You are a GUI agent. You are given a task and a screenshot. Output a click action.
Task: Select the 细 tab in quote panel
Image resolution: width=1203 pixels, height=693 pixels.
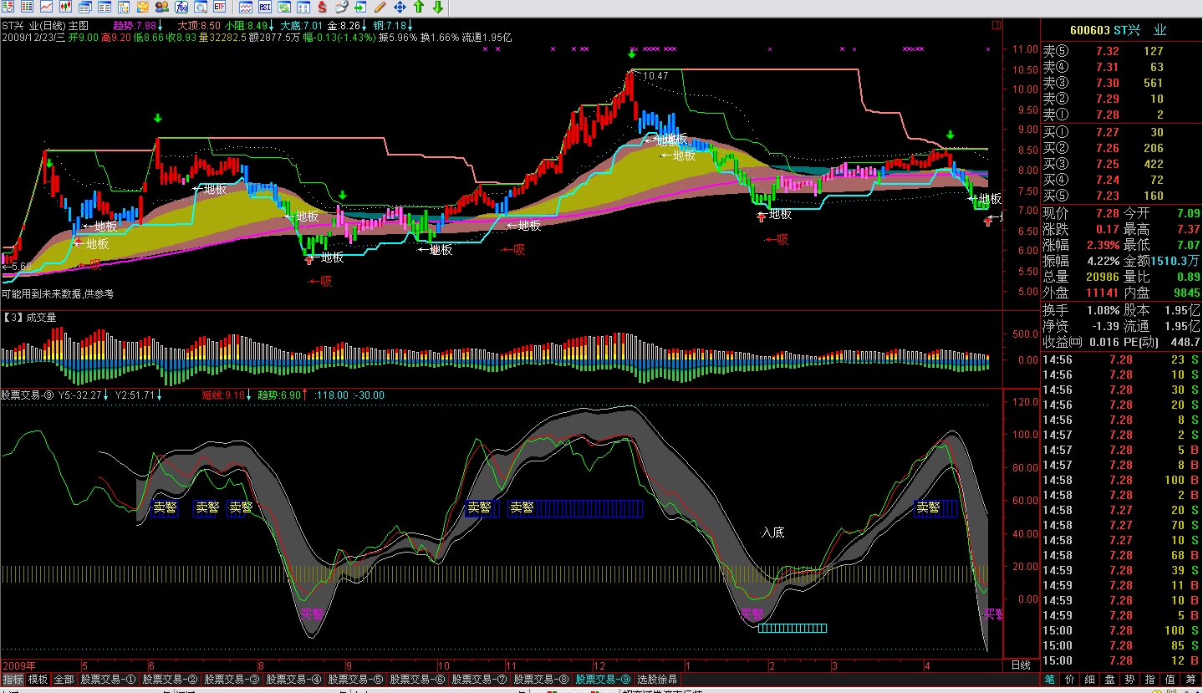[1090, 680]
